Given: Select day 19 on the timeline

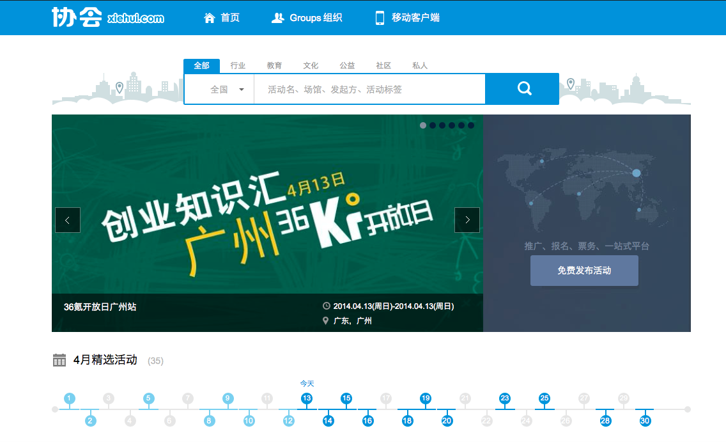Looking at the screenshot, I should coord(426,398).
